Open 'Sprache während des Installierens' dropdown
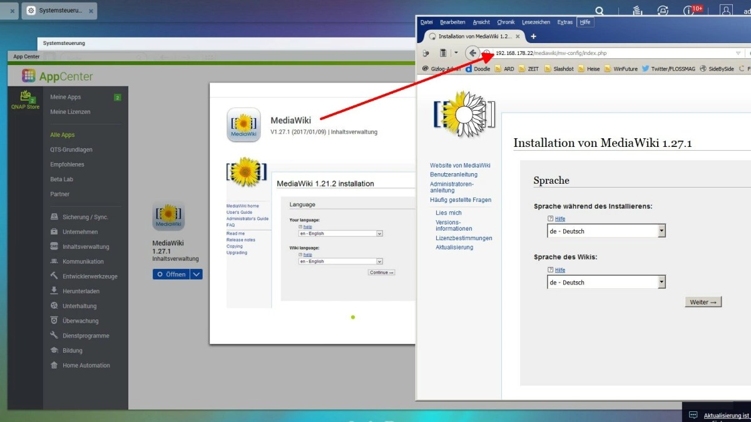This screenshot has height=422, width=751. point(606,231)
